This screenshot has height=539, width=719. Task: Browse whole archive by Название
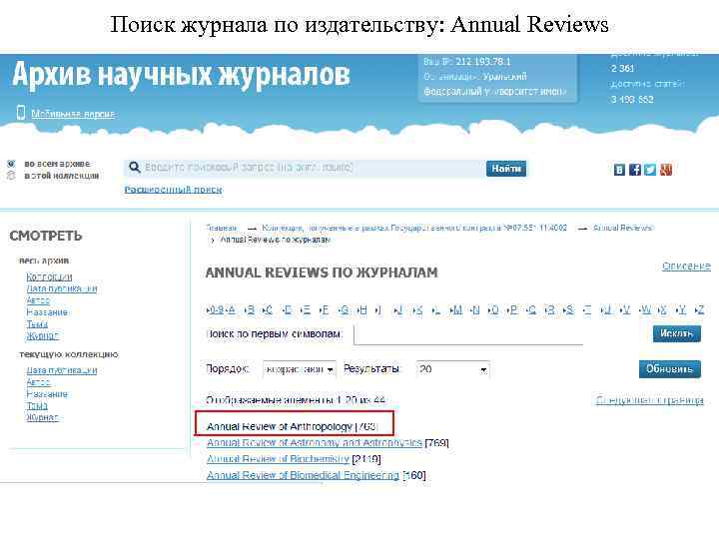click(47, 312)
